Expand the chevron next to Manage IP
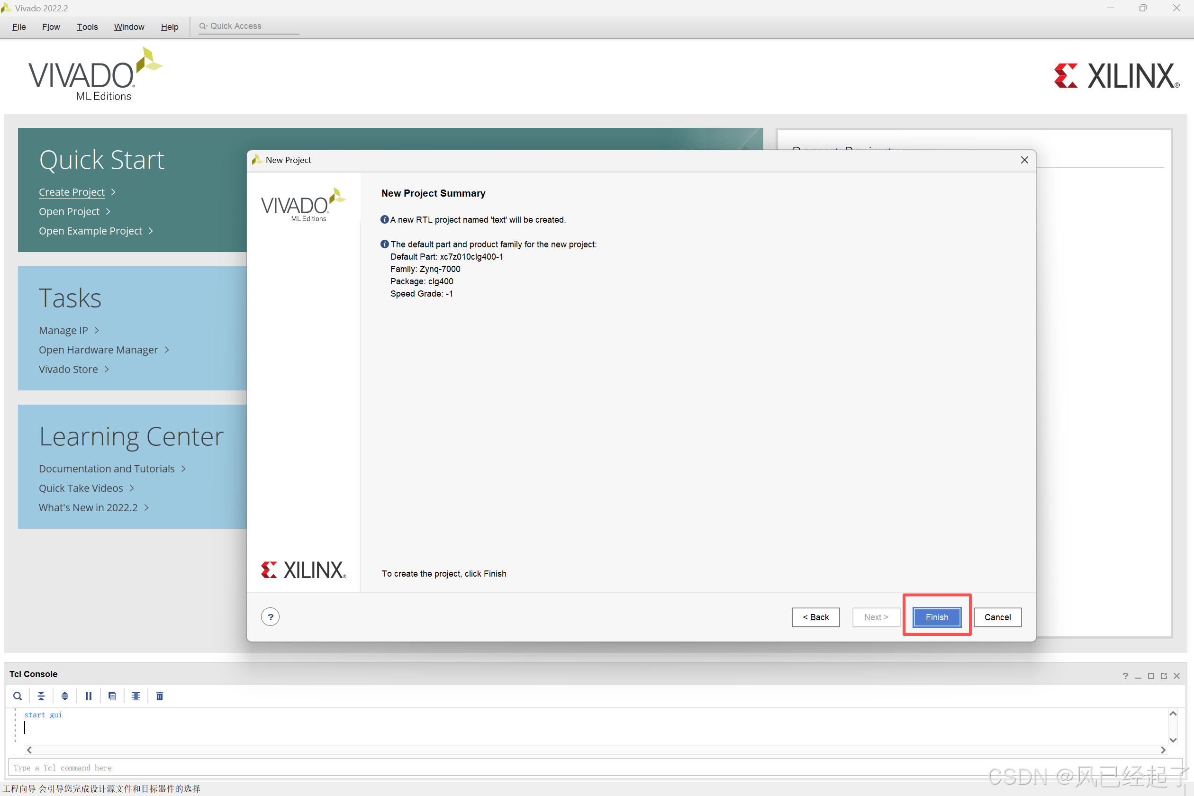1194x796 pixels. pos(97,330)
